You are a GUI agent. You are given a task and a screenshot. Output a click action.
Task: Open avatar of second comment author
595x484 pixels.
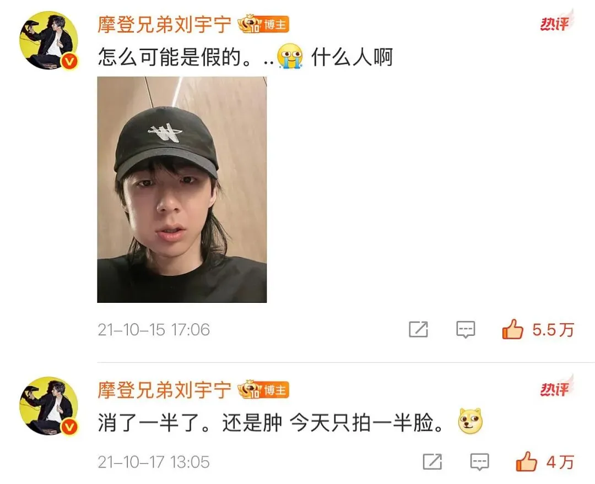coord(48,406)
